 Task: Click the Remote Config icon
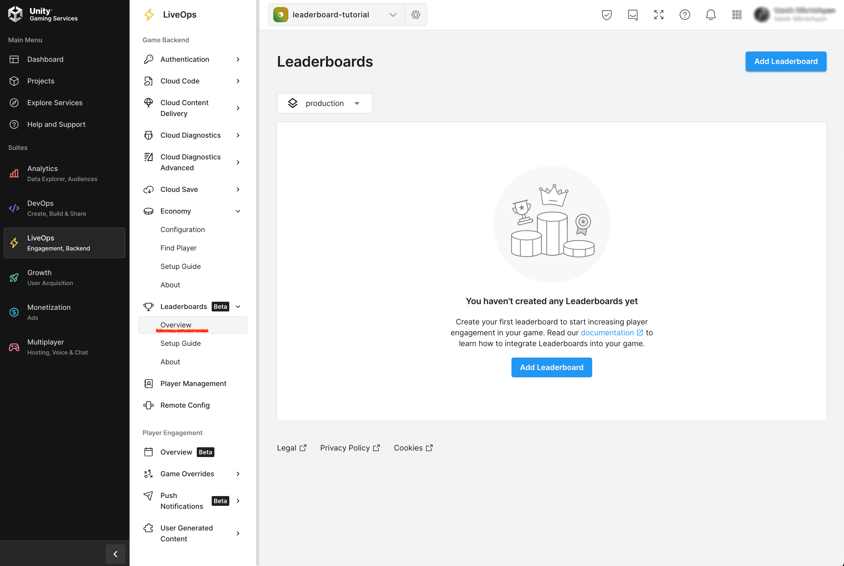tap(149, 405)
